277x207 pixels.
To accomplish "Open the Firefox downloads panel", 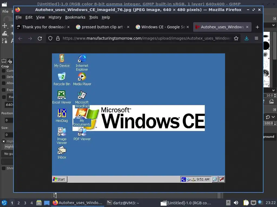I will click(247, 38).
